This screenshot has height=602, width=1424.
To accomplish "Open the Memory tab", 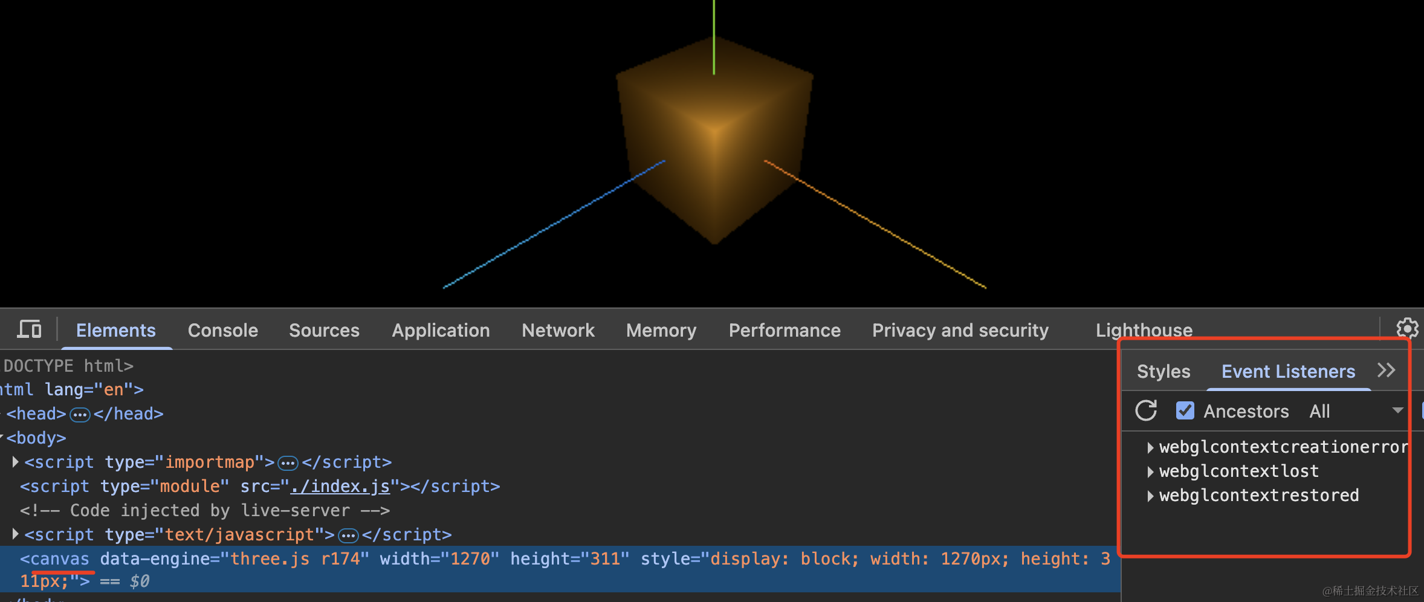I will coord(661,330).
